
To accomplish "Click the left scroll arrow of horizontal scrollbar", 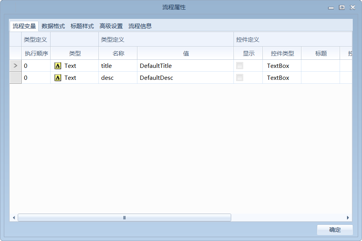I will pos(14,218).
